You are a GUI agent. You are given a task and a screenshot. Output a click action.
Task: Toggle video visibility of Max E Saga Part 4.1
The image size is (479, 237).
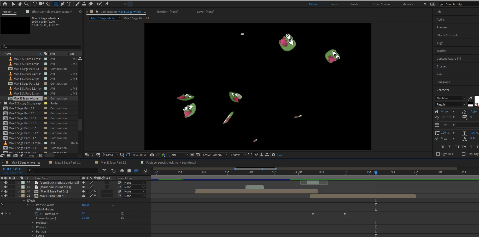coord(2,196)
